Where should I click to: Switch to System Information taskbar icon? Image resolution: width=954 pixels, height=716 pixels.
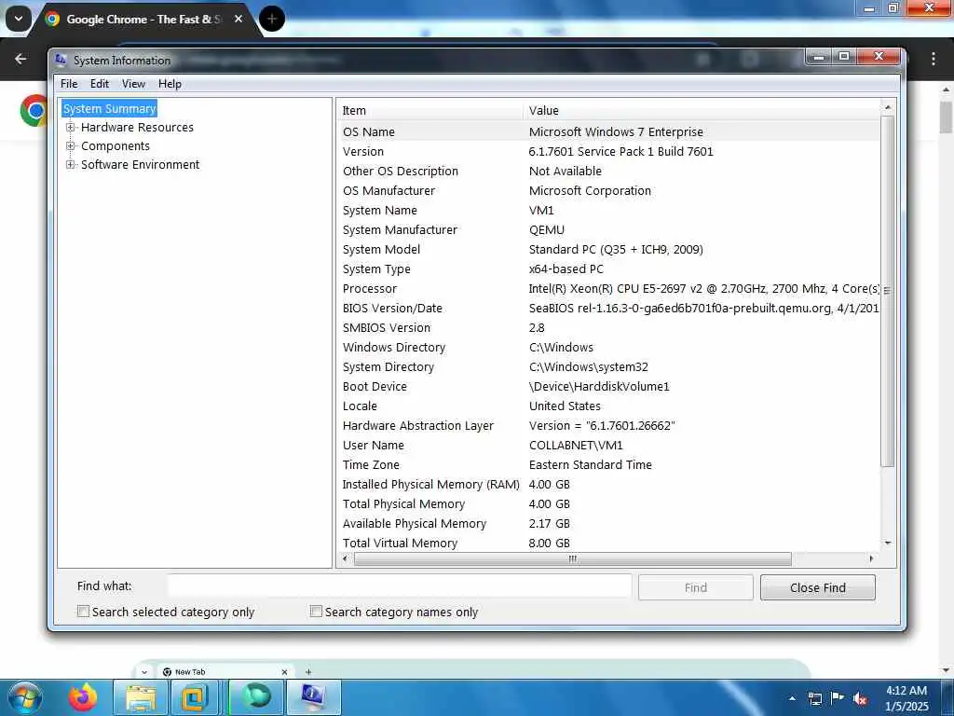pos(313,697)
